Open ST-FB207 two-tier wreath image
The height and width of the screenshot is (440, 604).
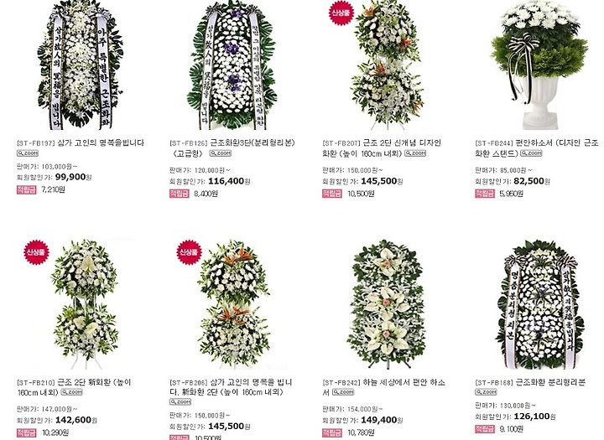pos(387,65)
